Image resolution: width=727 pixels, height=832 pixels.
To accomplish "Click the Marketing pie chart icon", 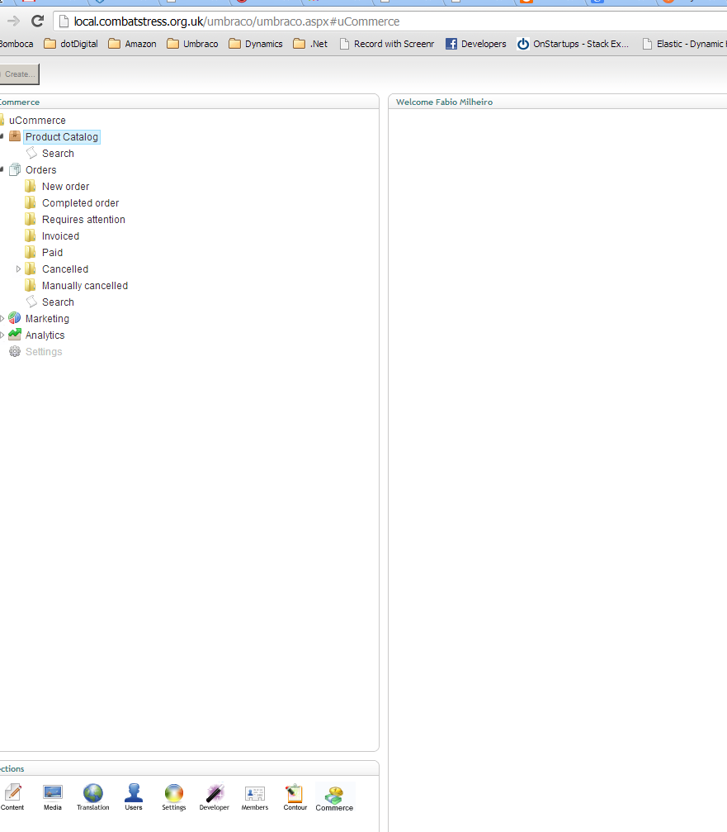I will coord(15,318).
